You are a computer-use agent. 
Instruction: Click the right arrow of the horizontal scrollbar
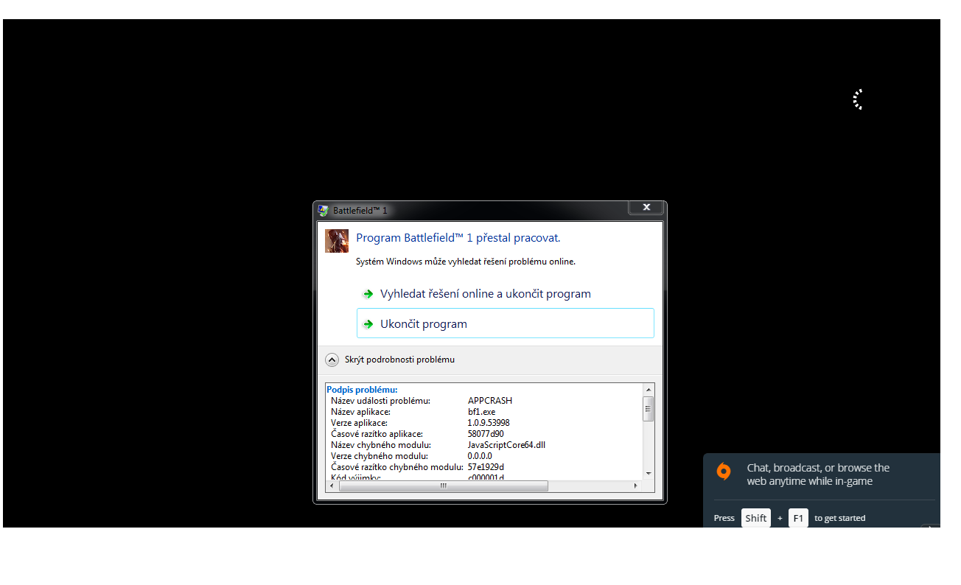coord(636,486)
